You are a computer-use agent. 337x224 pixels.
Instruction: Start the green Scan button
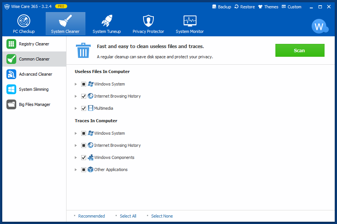pos(300,50)
